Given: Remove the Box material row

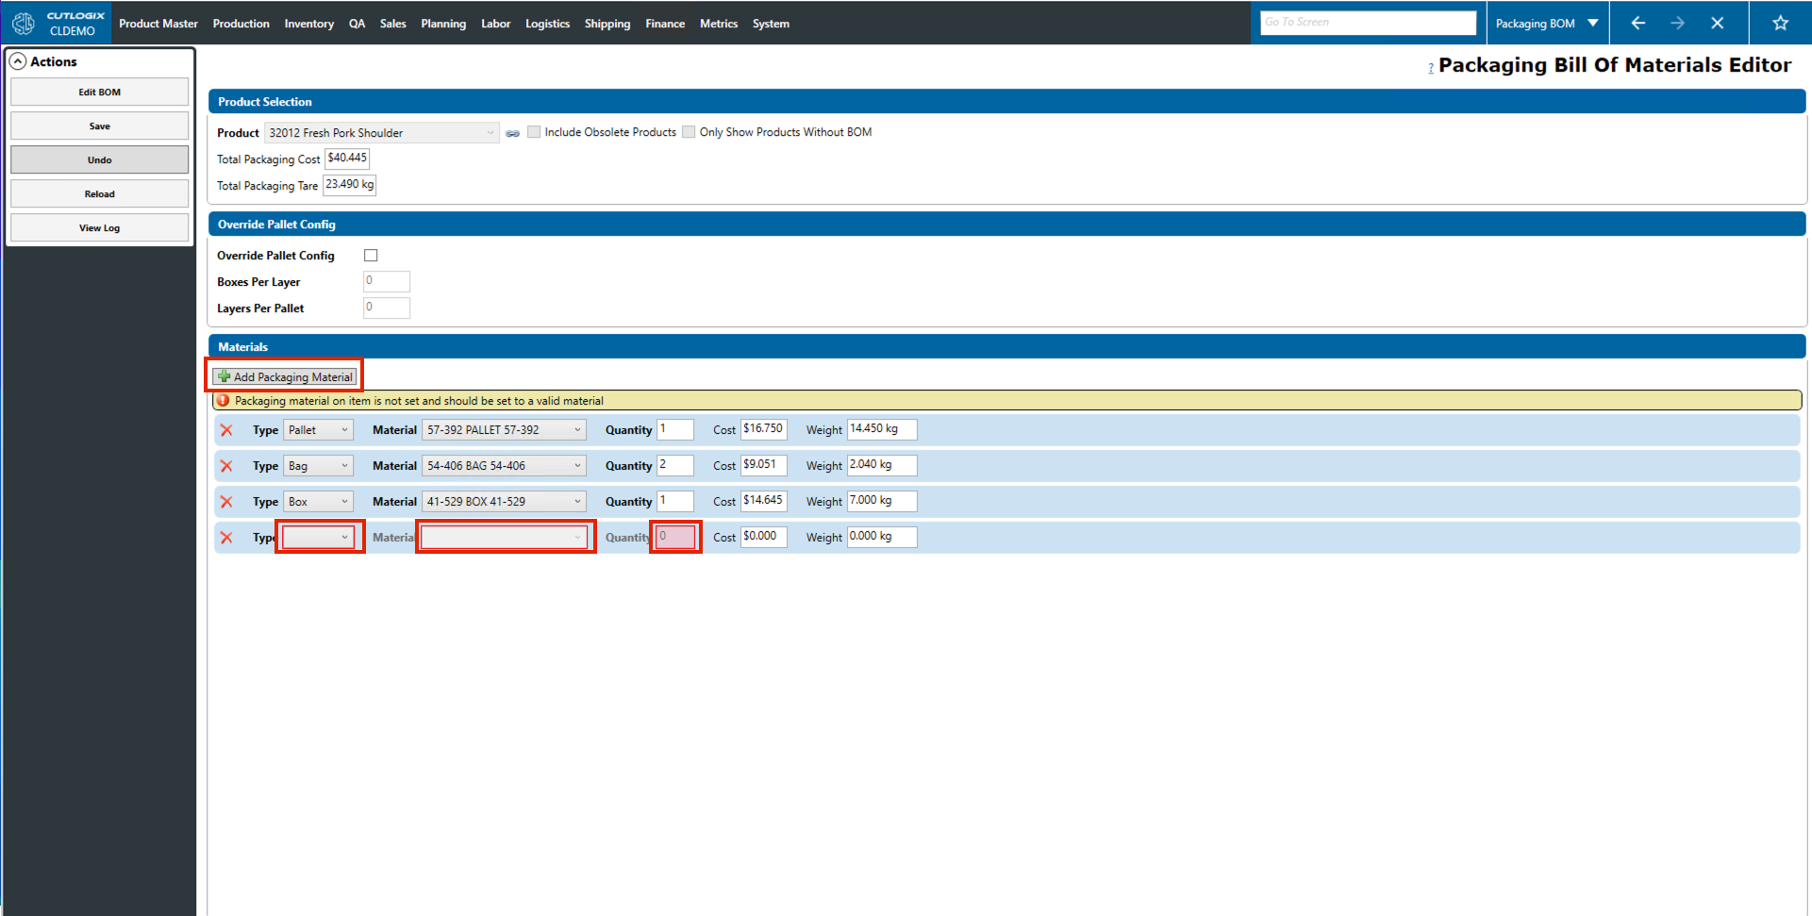Looking at the screenshot, I should tap(226, 502).
